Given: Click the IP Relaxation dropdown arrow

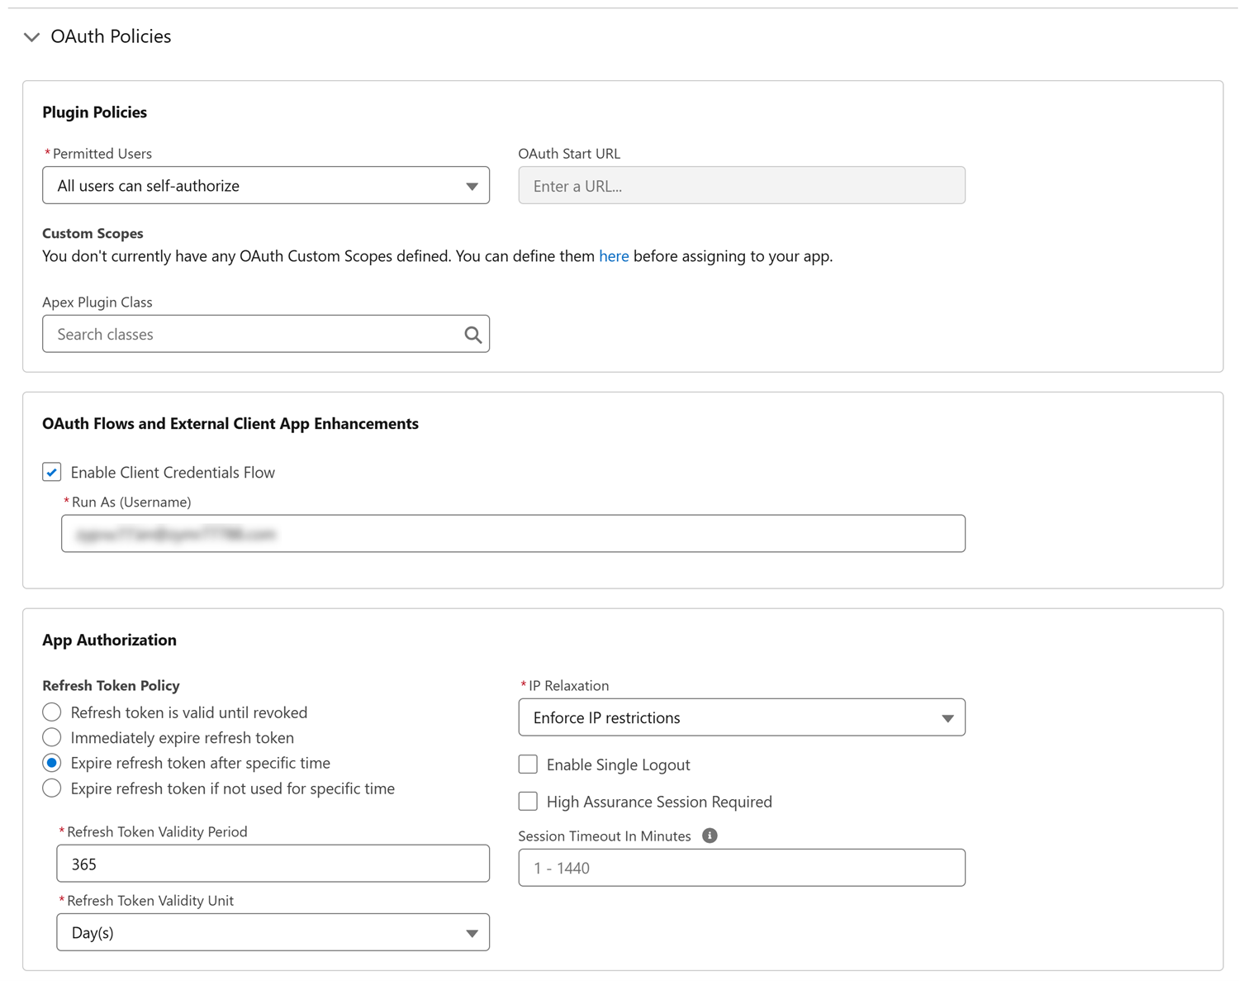Looking at the screenshot, I should (947, 718).
